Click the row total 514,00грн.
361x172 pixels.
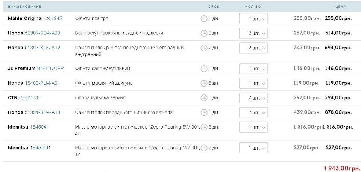[x=338, y=33]
